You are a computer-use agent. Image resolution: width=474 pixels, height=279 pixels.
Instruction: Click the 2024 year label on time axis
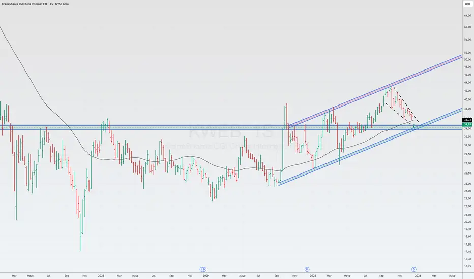tap(206, 275)
